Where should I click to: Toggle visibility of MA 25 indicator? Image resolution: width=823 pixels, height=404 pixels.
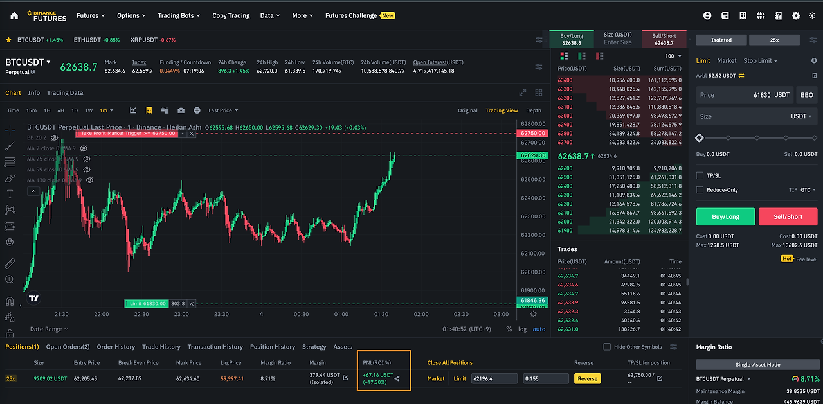click(86, 159)
